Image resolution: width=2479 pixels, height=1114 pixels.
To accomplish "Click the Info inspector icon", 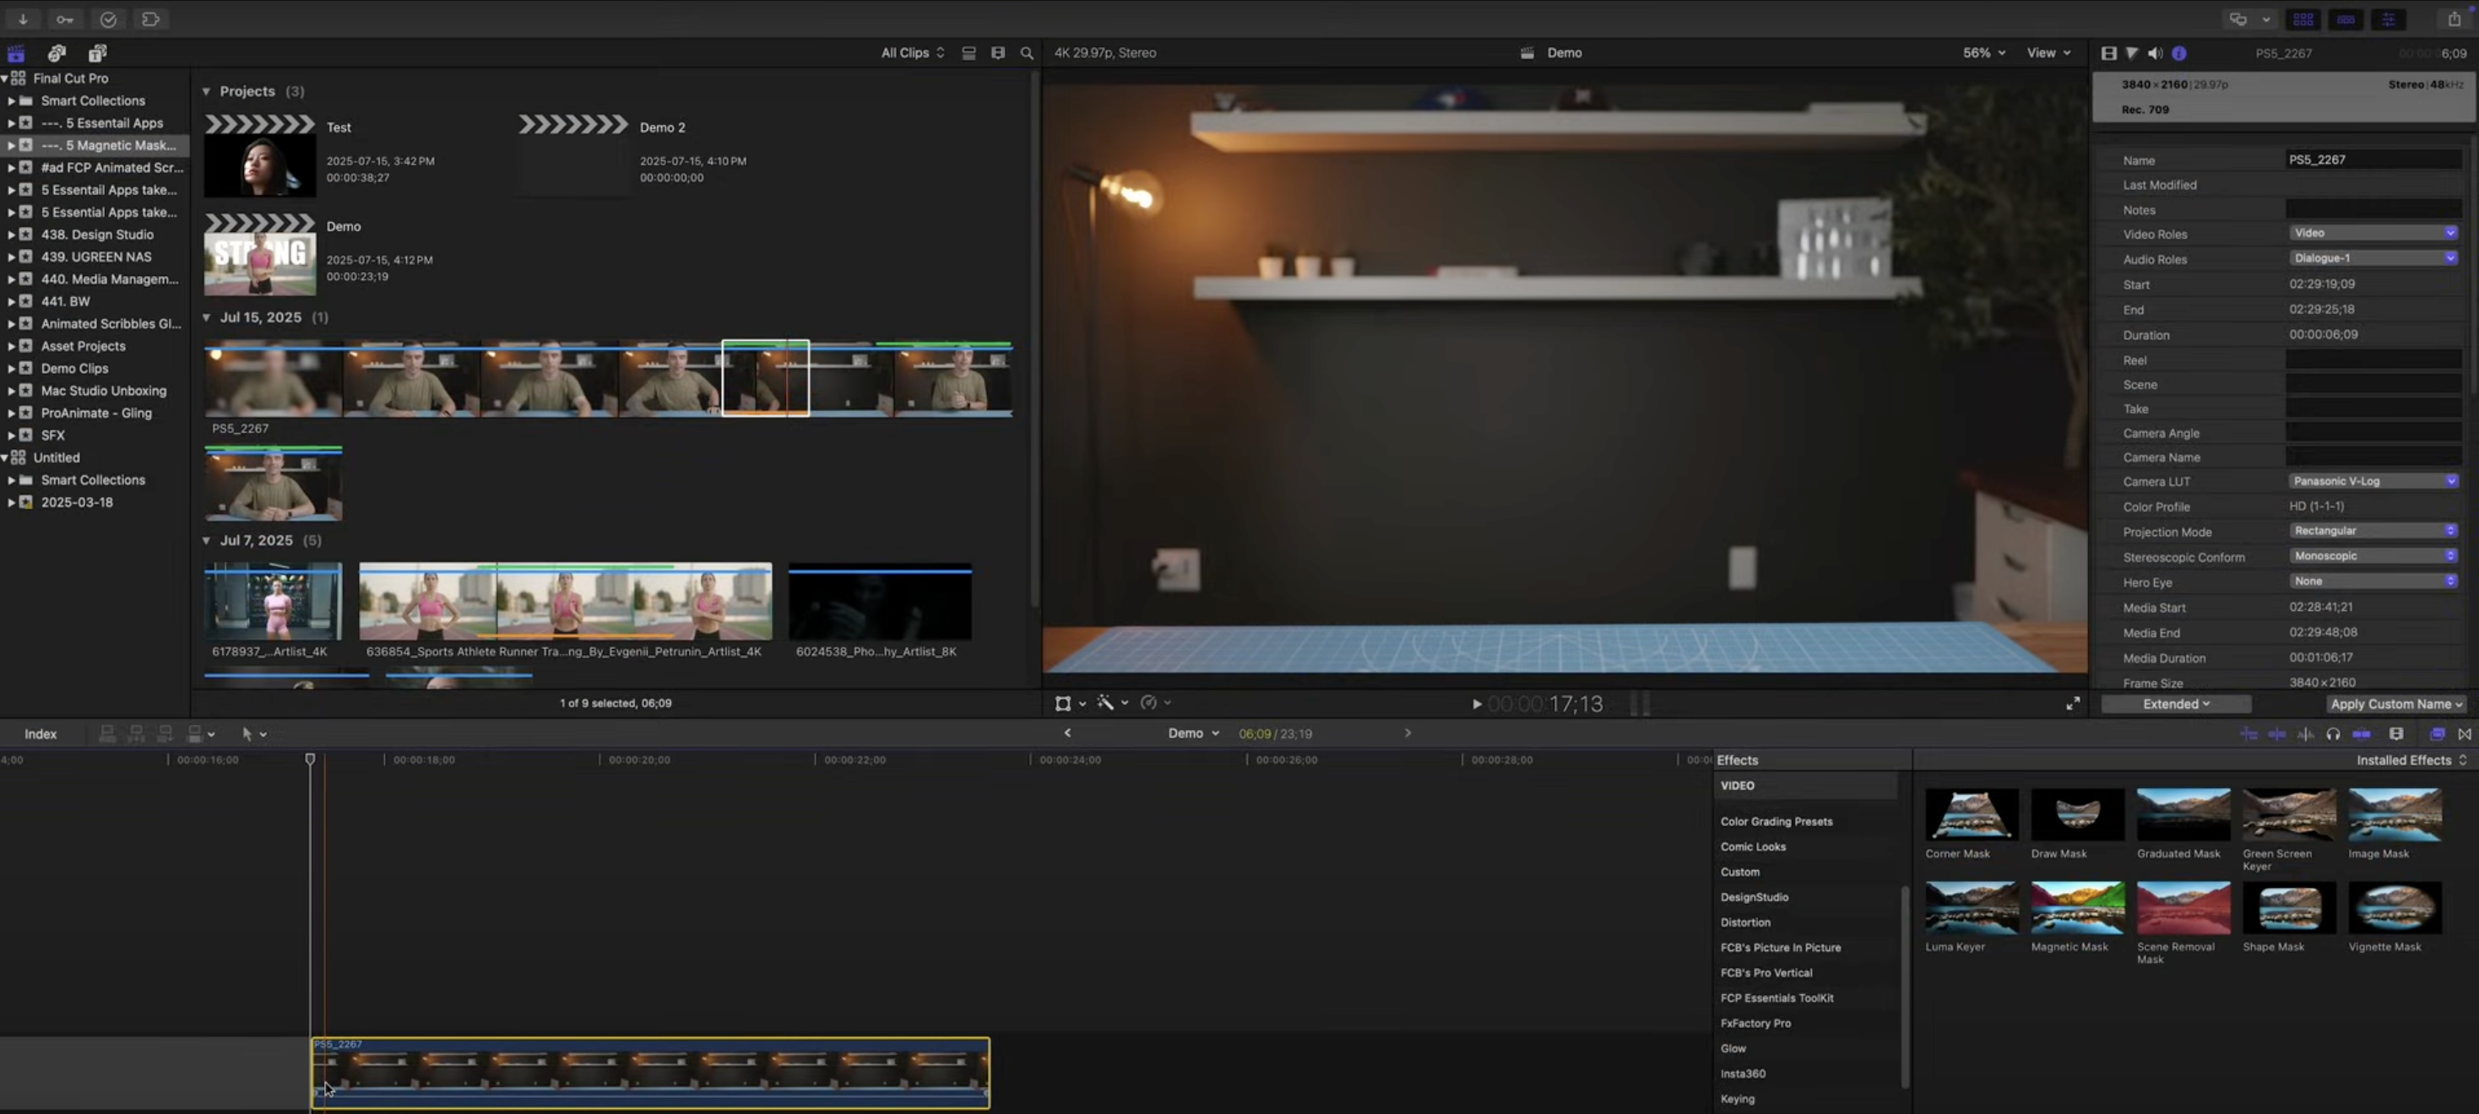I will 2178,53.
